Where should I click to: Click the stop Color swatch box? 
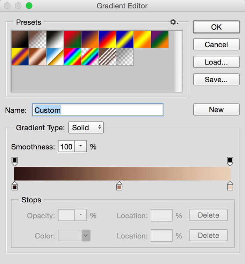tap(70, 236)
